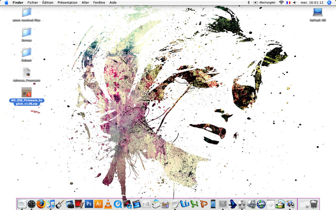Open the Aller menu
This screenshot has width=336, height=210.
(x=85, y=3)
